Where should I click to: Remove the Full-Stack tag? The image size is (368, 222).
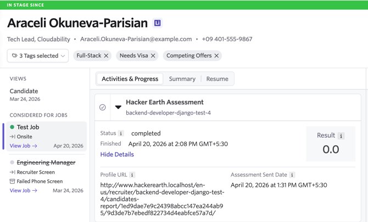(x=106, y=56)
